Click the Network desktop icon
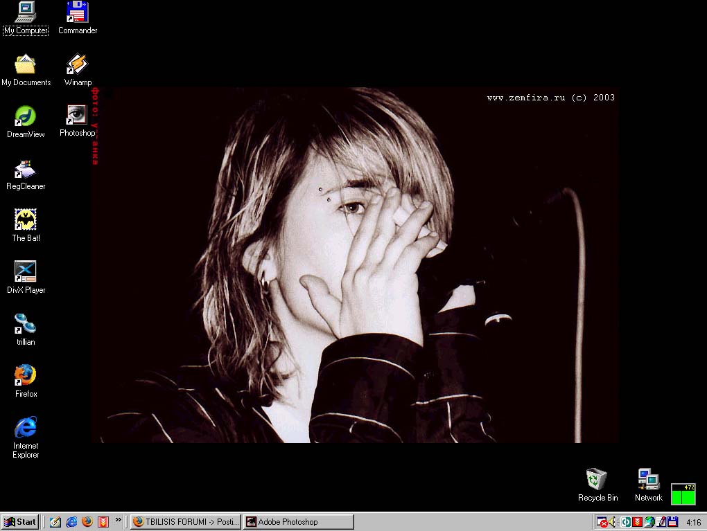Viewport: 707px width, 531px height. 649,479
